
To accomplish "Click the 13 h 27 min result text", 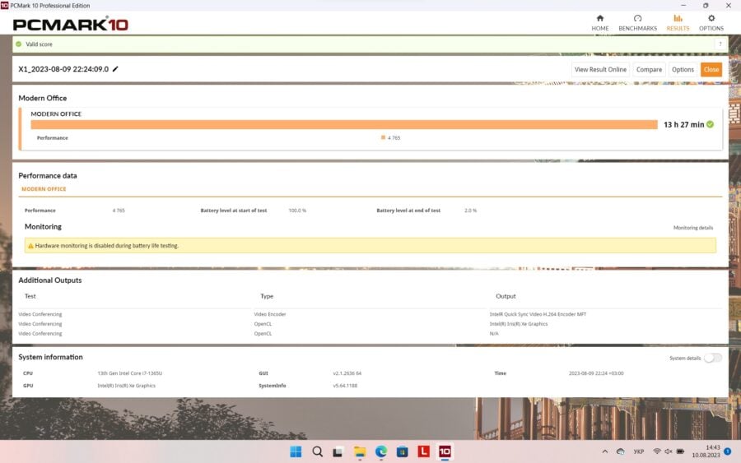I will pos(684,125).
